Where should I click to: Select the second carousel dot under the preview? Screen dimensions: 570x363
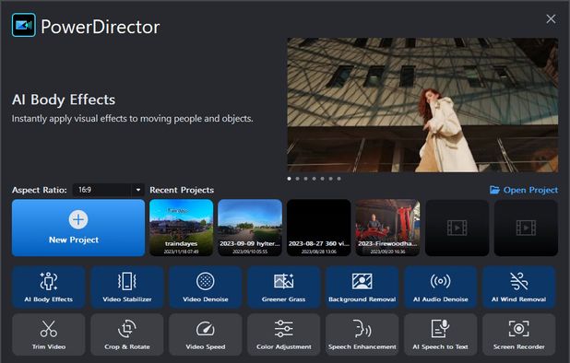[x=297, y=179]
